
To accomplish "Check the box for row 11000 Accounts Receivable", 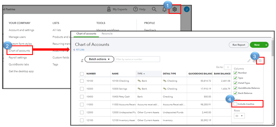I will 82,104.
